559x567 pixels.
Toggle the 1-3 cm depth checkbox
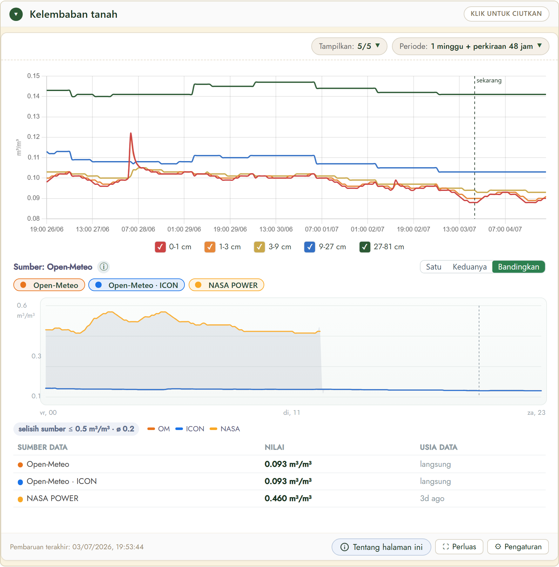tap(210, 247)
